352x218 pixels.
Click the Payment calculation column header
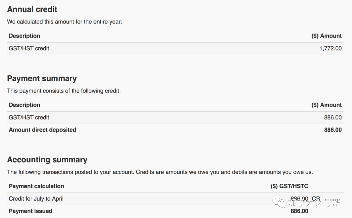pyautogui.click(x=37, y=186)
